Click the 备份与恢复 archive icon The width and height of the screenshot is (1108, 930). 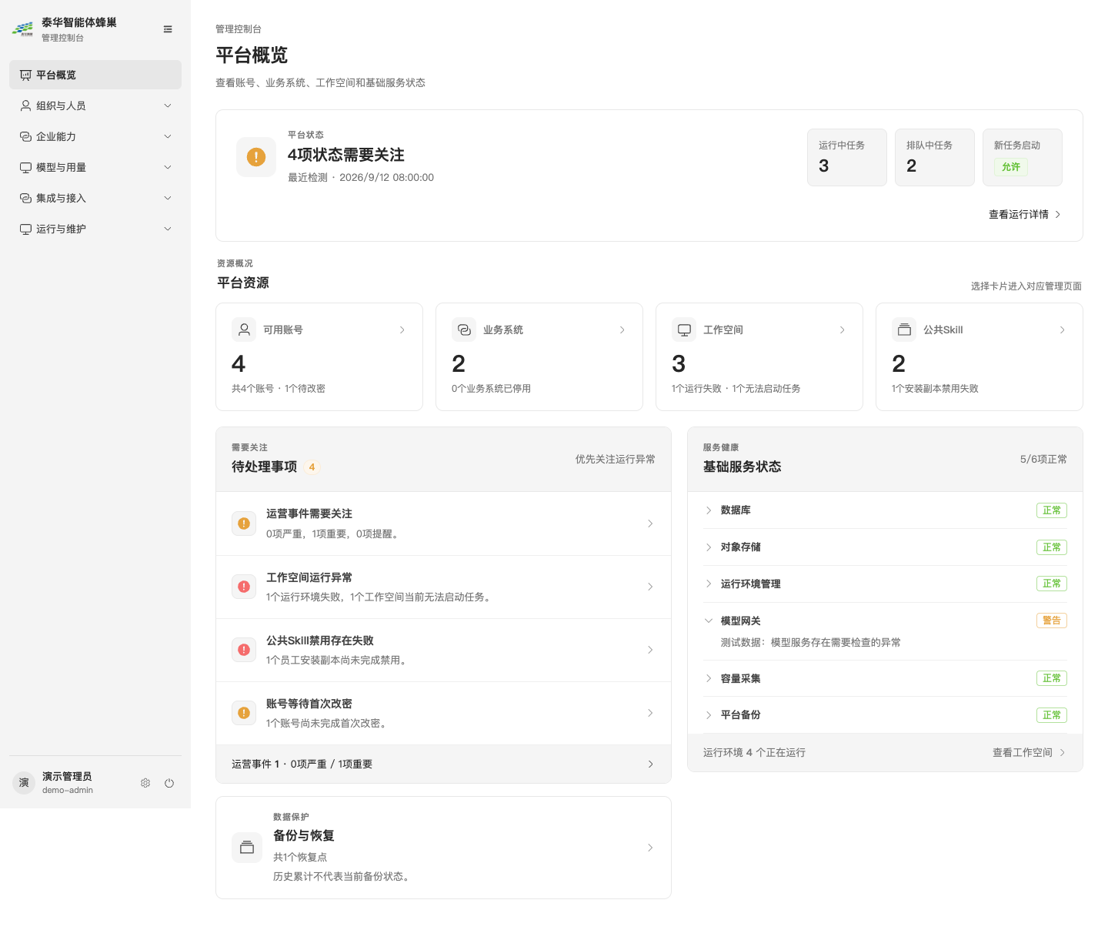247,848
